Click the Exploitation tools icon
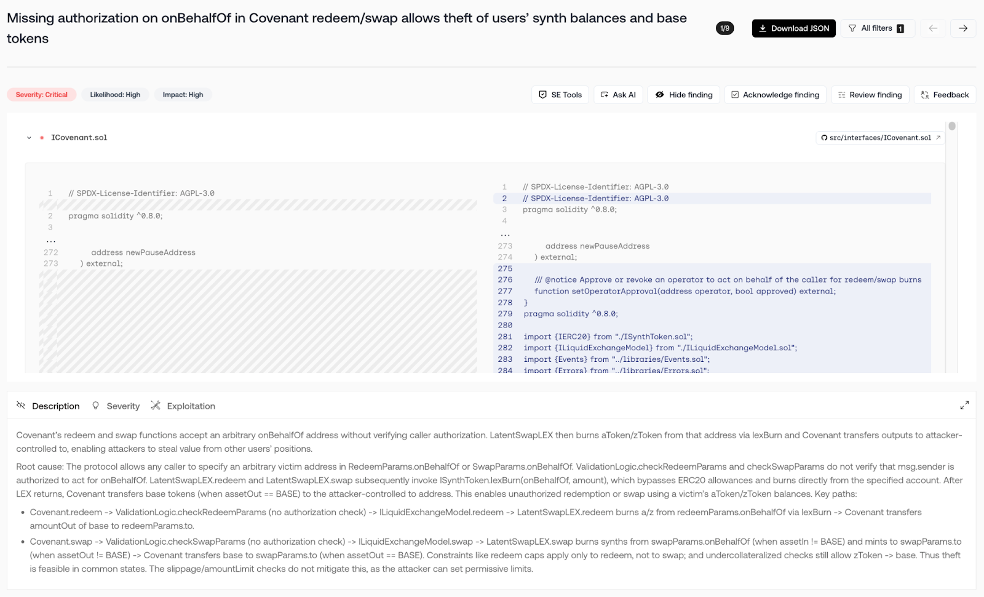 156,405
